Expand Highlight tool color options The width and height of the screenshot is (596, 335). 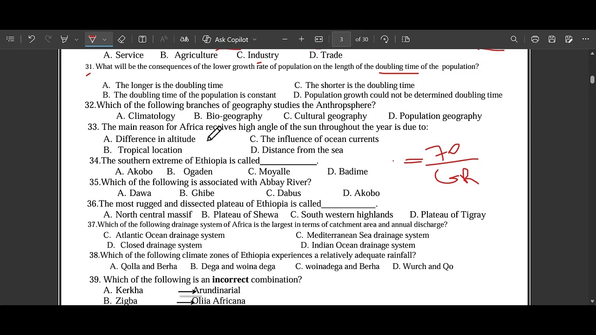click(x=76, y=40)
